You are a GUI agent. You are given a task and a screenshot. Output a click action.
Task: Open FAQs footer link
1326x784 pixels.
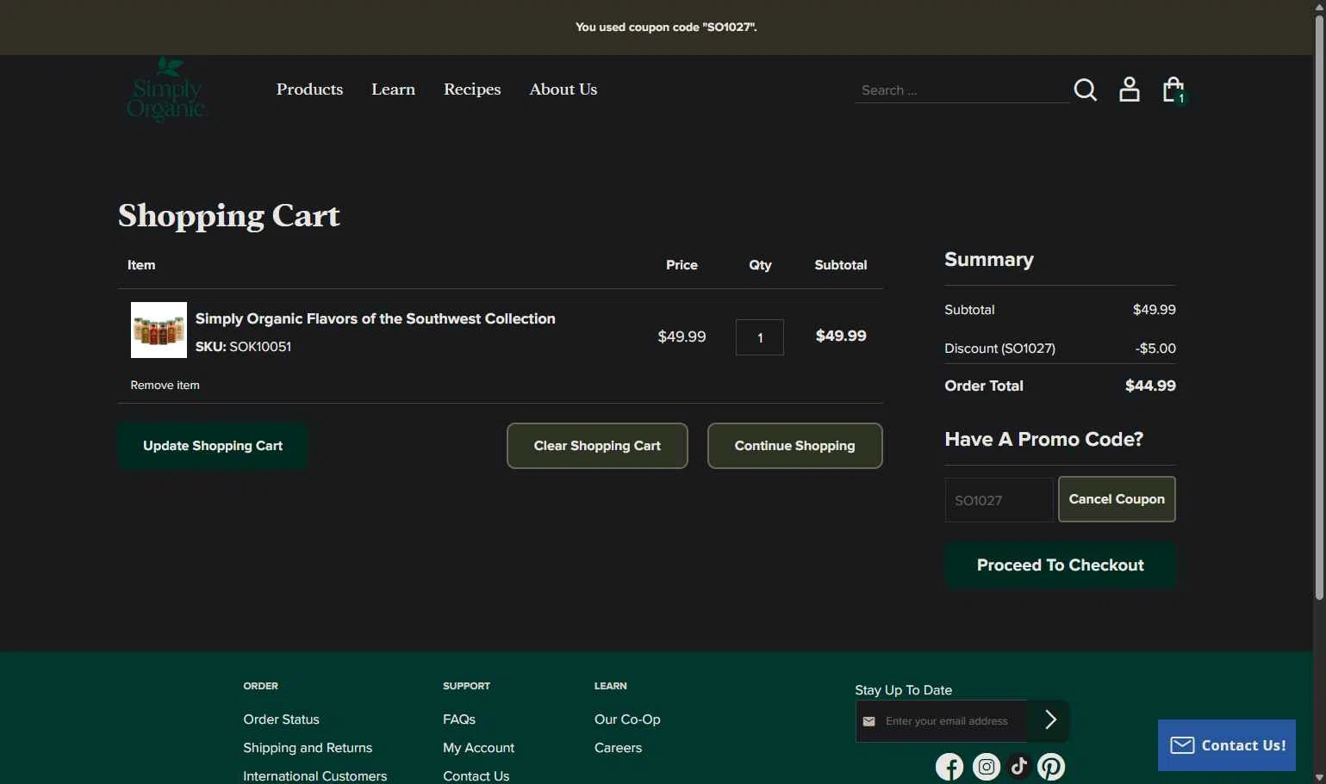(459, 719)
